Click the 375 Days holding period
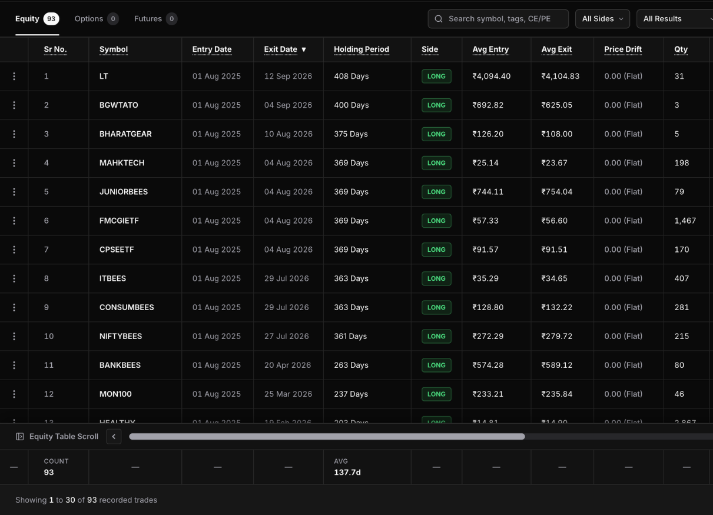The image size is (713, 515). [x=351, y=134]
